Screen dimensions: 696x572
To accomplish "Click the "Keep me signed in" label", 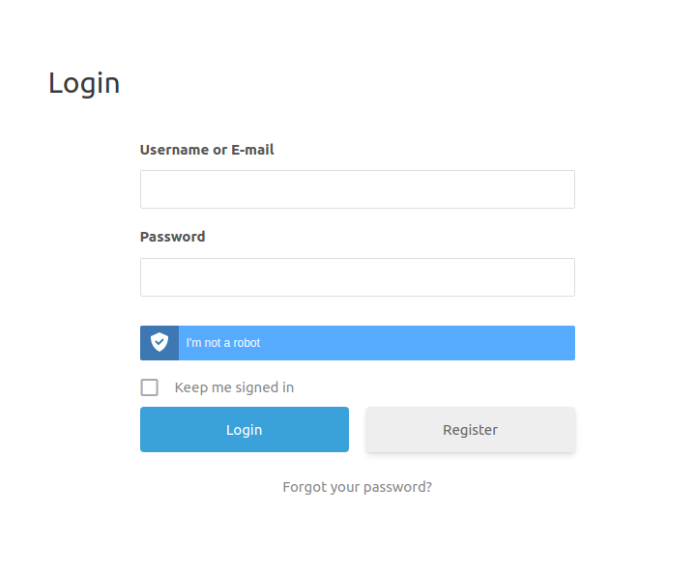I will 234,387.
